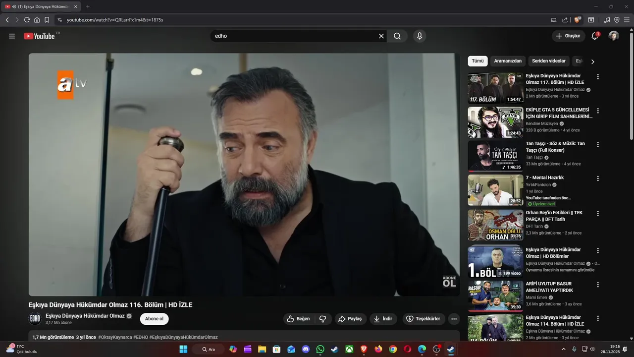This screenshot has height=357, width=634.
Task: Open the three-dot more actions under video
Action: tap(454, 319)
